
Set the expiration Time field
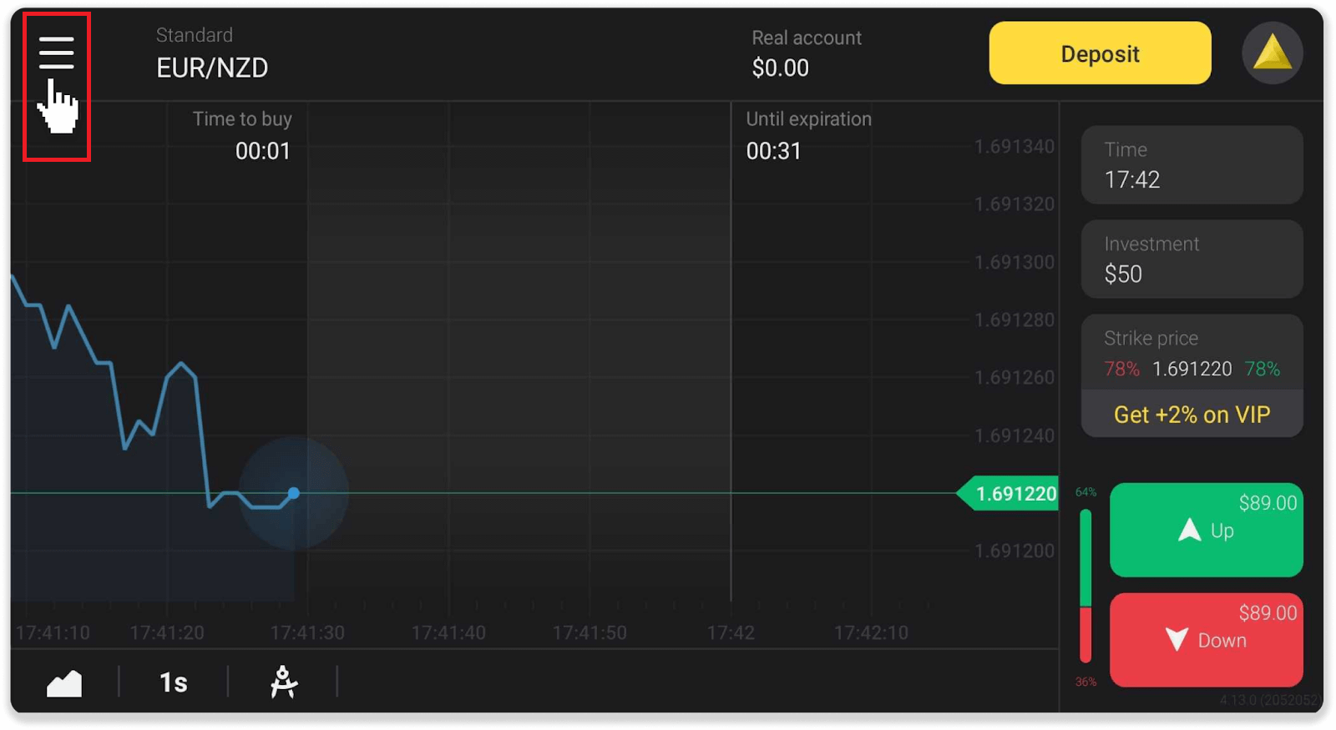pyautogui.click(x=1191, y=165)
